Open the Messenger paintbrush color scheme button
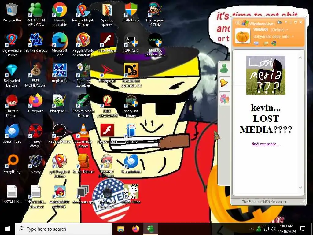The image size is (313, 235). coord(279,22)
